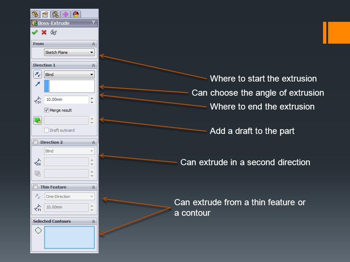
Task: Click the direction of extrusion arrow icon
Action: [x=38, y=84]
